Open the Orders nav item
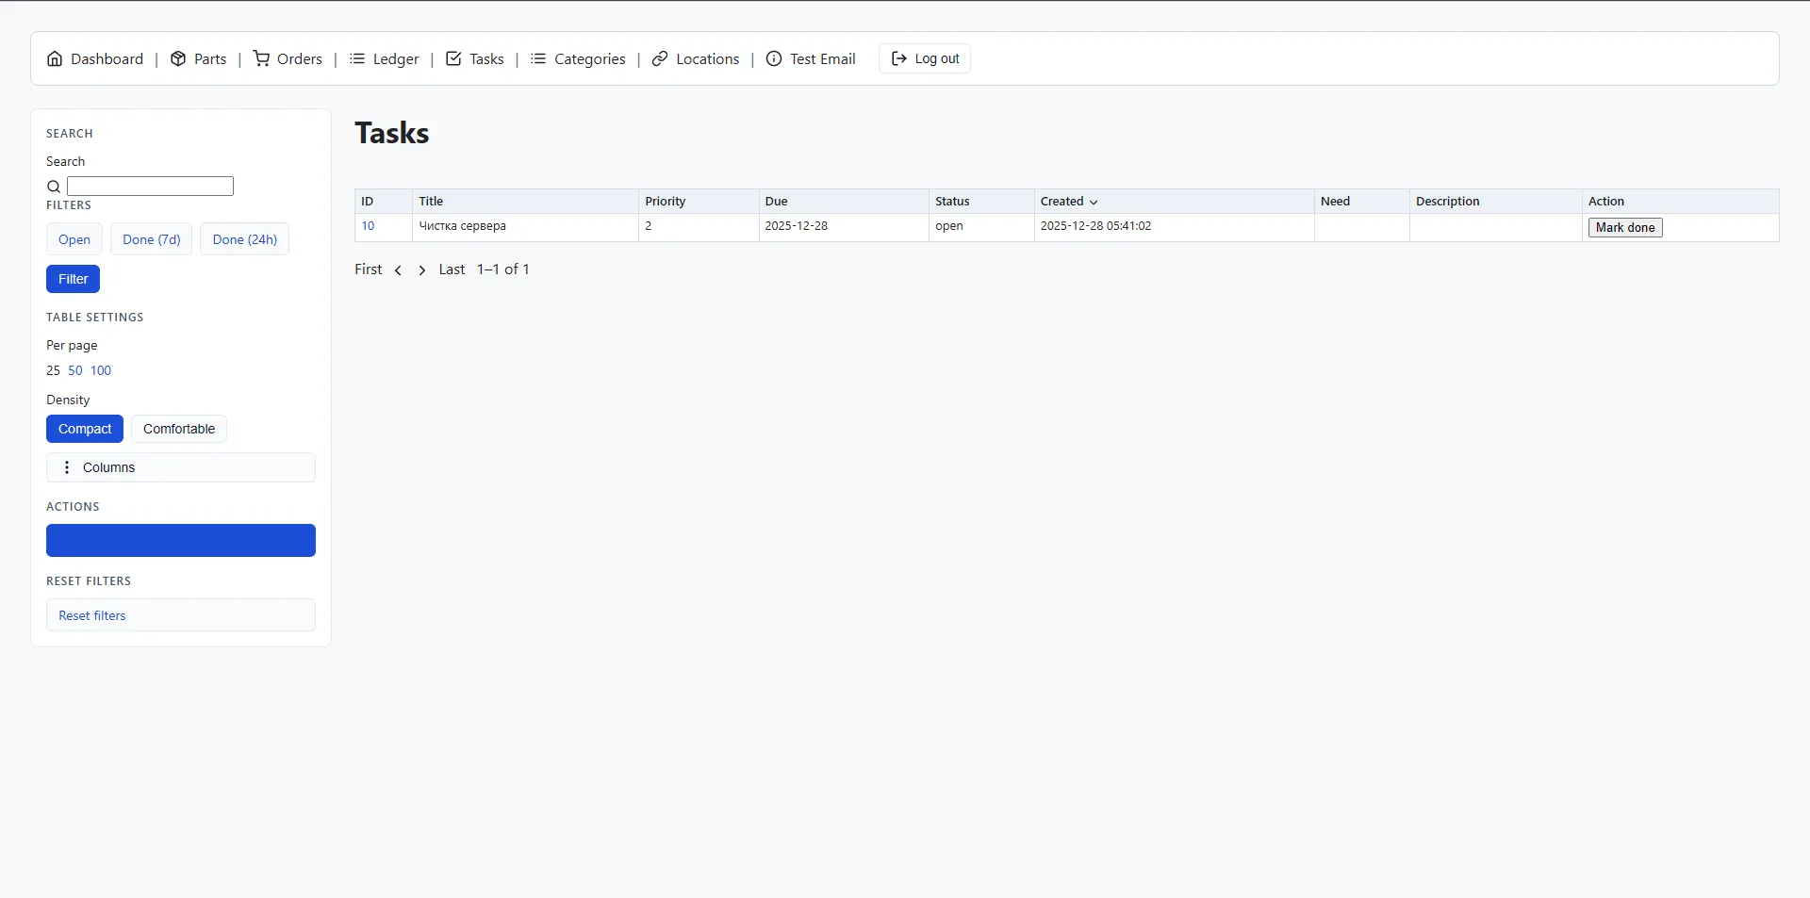Screen dimensions: 1810x898 pyautogui.click(x=288, y=58)
